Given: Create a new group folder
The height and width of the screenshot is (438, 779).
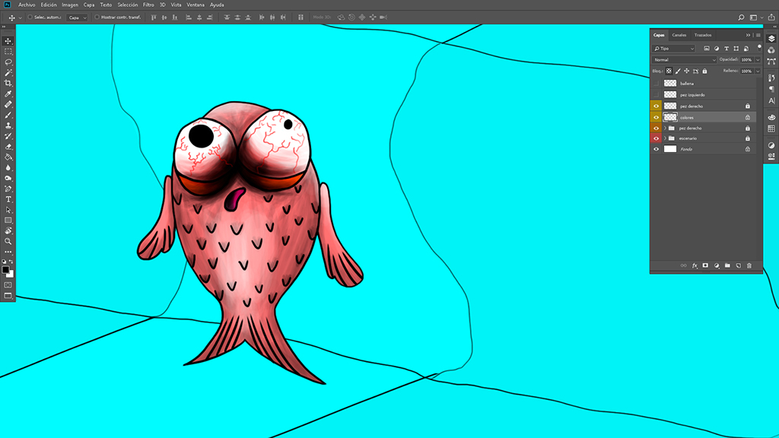Looking at the screenshot, I should 727,265.
